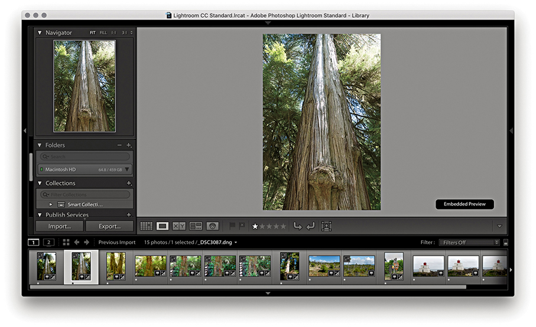Set Navigator zoom to FILL
Image resolution: width=536 pixels, height=327 pixels.
103,33
